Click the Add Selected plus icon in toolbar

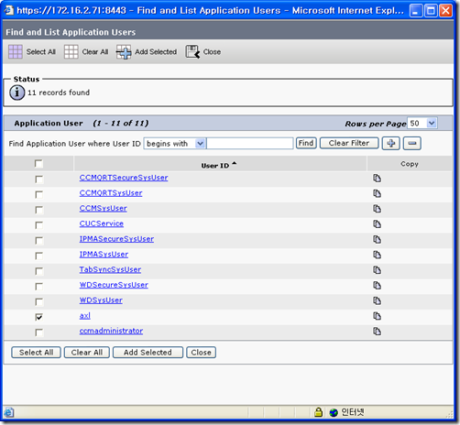click(x=124, y=52)
